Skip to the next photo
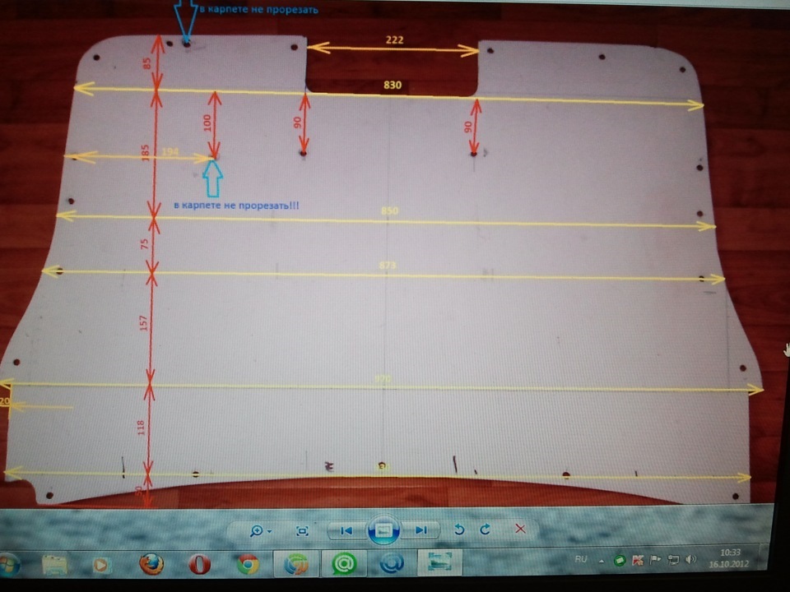The image size is (790, 592). [421, 530]
